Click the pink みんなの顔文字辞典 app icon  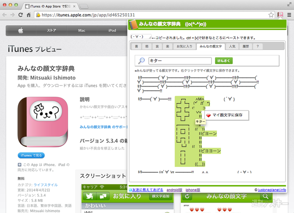click(x=43, y=122)
